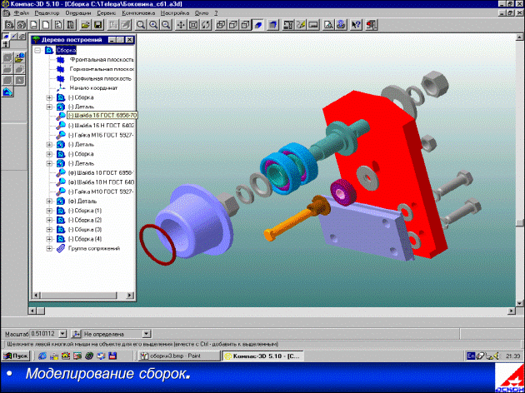Select Горизонтальная плоскость in the tree
Screen dimensions: 525x393
(x=102, y=69)
